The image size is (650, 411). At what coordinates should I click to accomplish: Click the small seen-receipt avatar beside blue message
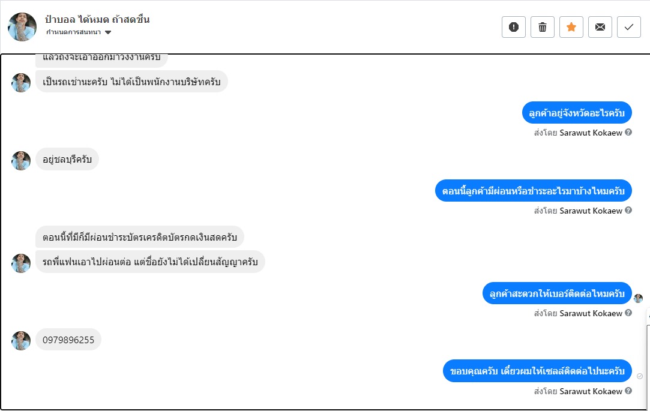pos(638,298)
